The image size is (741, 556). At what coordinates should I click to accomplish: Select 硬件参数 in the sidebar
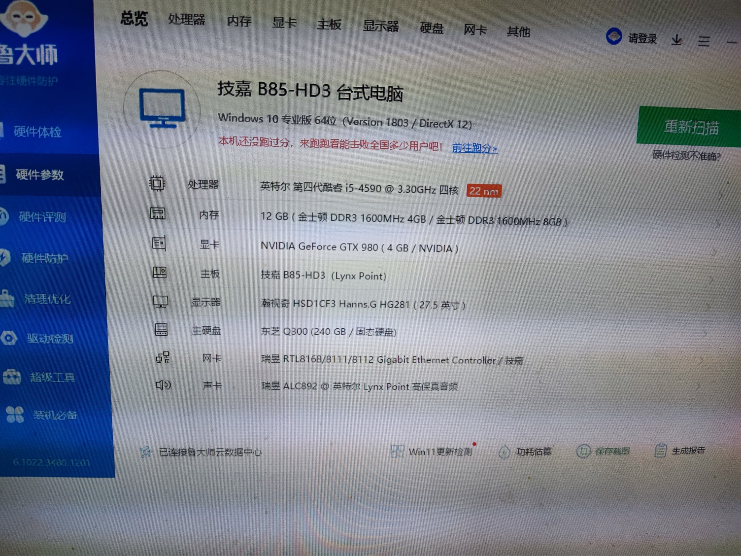coord(39,174)
